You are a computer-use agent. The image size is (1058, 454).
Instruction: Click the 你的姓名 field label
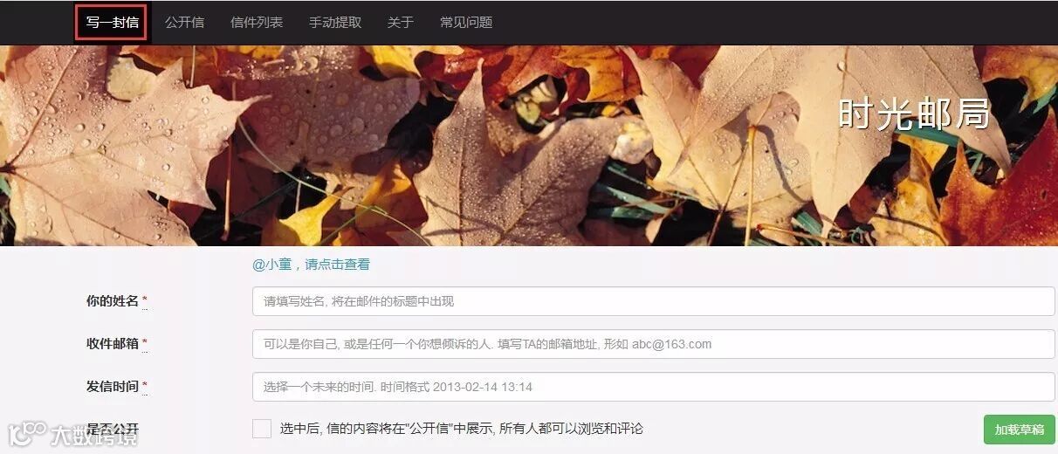click(x=113, y=301)
